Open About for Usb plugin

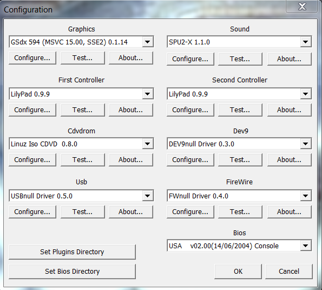[130, 212]
